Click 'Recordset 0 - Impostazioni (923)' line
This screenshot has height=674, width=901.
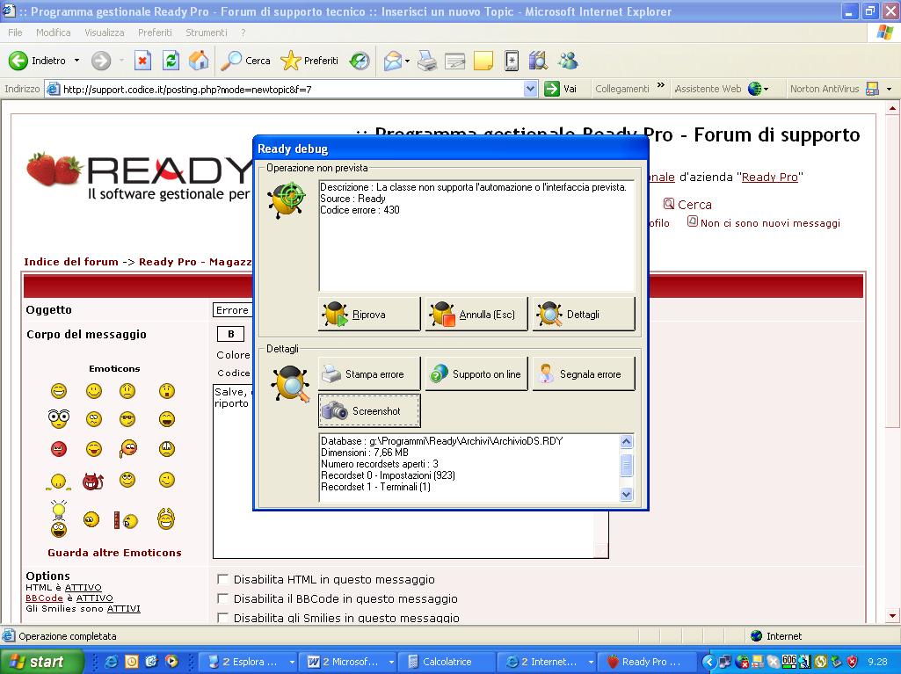tap(388, 475)
